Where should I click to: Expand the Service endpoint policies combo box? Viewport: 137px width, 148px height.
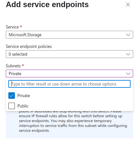pyautogui.click(x=69, y=54)
